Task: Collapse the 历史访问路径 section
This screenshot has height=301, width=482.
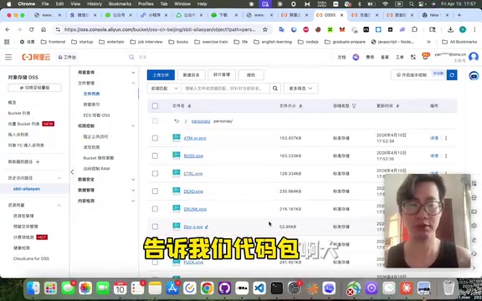Action: pyautogui.click(x=59, y=178)
